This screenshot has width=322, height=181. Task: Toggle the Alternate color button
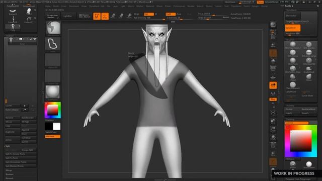pos(52,136)
